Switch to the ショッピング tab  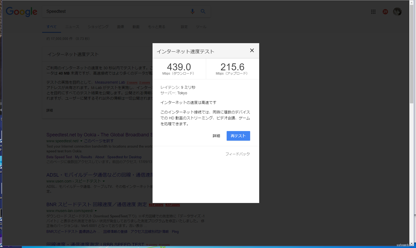(98, 27)
